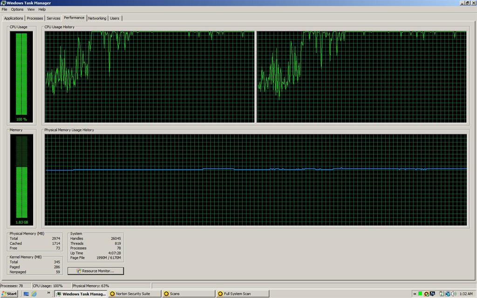
Task: Click the Physical Memory Usage History graph
Action: click(x=256, y=180)
